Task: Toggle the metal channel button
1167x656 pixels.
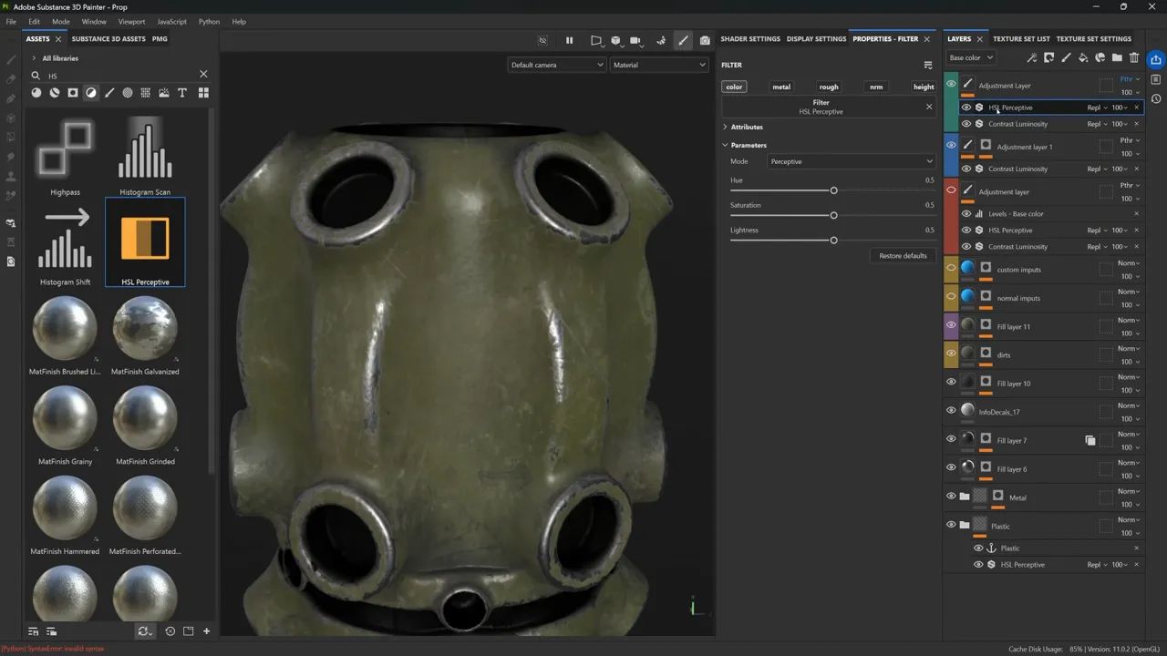Action: [x=781, y=87]
